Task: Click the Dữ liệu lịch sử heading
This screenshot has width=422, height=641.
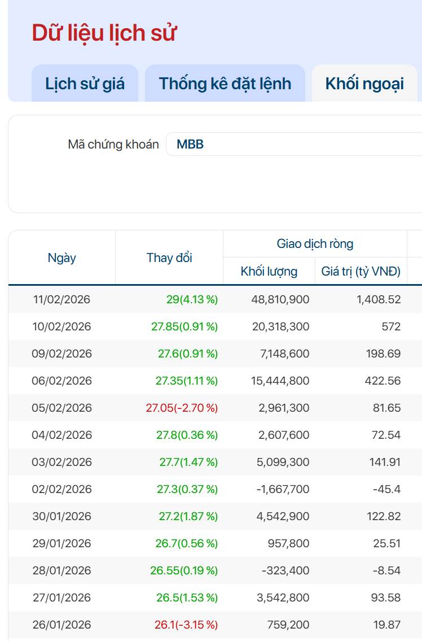Action: click(104, 33)
